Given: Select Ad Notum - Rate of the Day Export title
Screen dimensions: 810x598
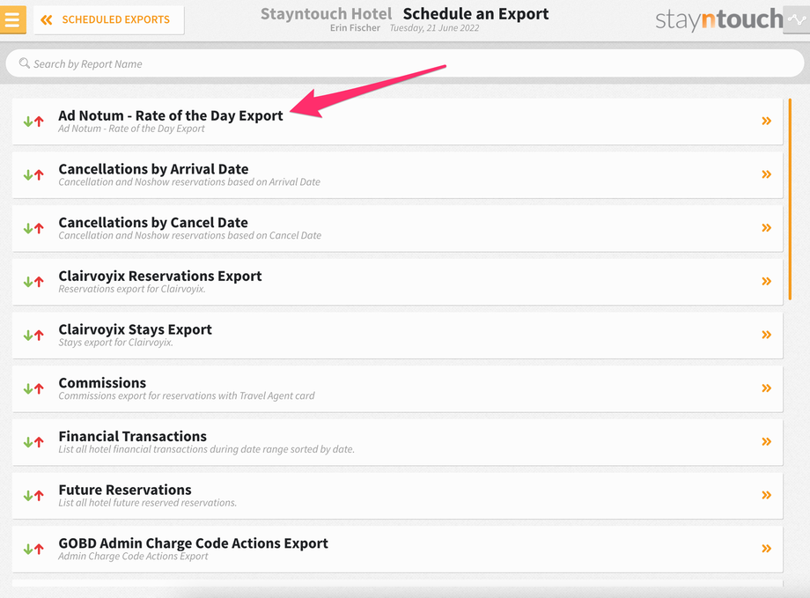Looking at the screenshot, I should 171,115.
